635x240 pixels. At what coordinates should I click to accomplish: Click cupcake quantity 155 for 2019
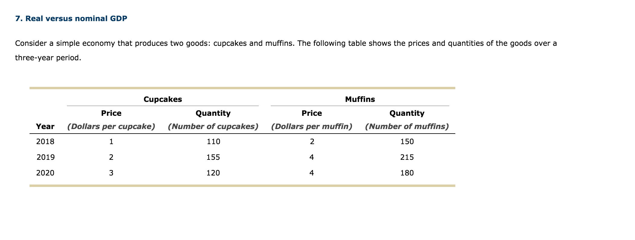coord(213,157)
